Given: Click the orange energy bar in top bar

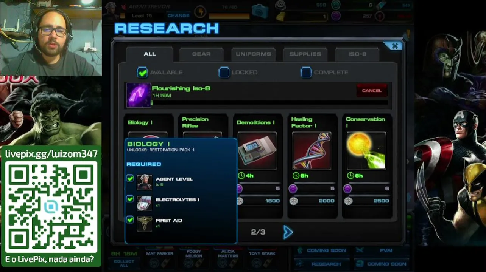Looking at the screenshot, I should [x=229, y=16].
